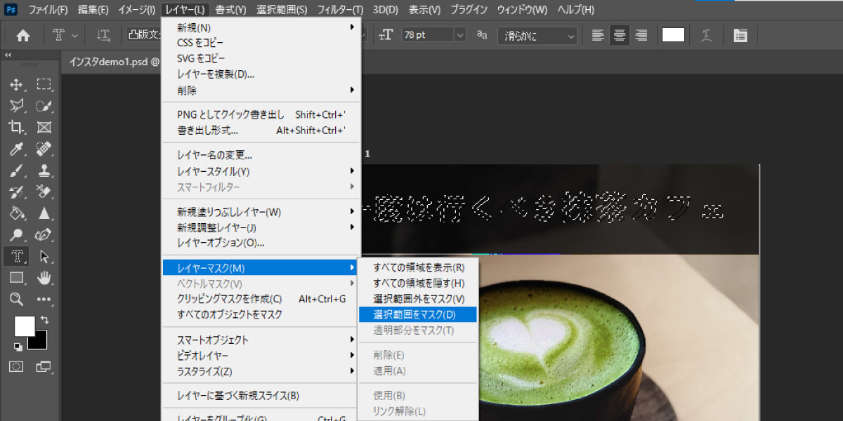Image resolution: width=843 pixels, height=421 pixels.
Task: Select the Polygonal Lasso tool
Action: click(x=16, y=107)
